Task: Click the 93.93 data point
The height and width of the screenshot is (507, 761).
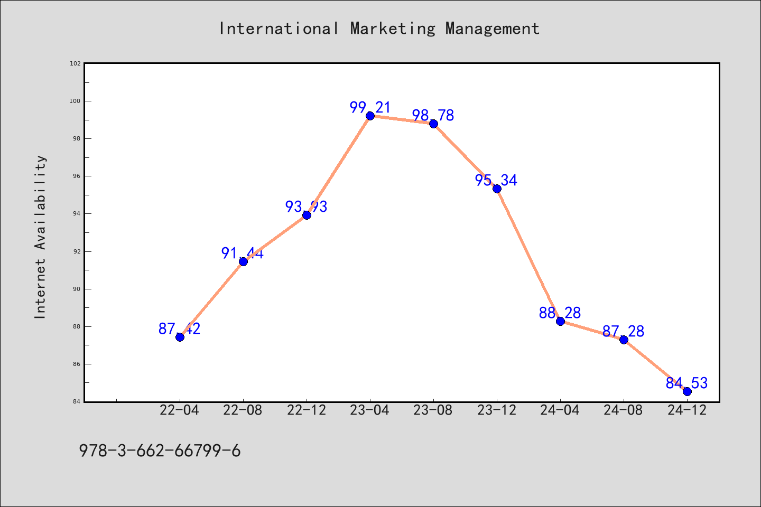Action: coord(307,215)
